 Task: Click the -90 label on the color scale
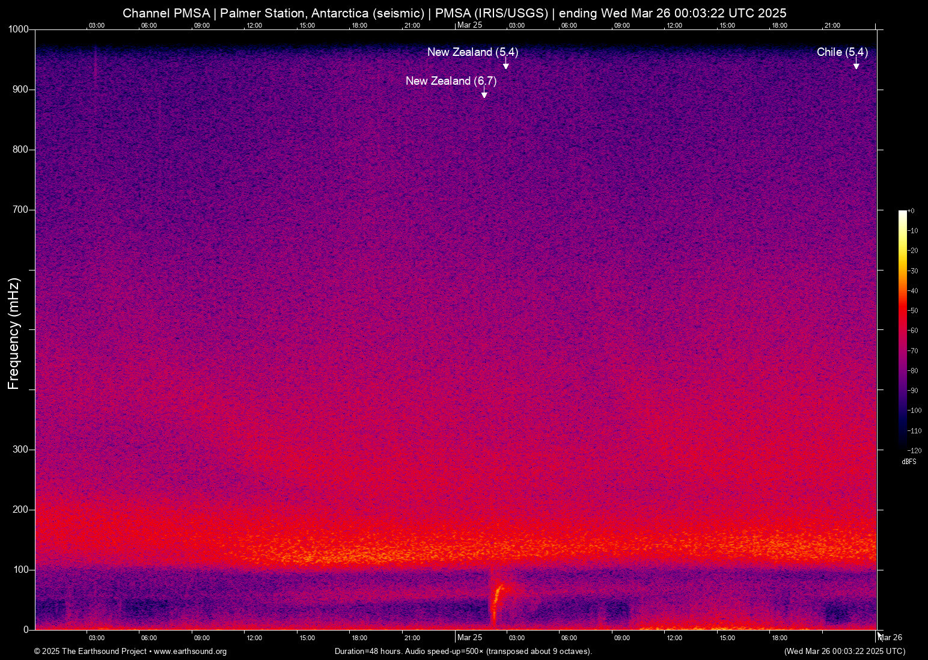tap(913, 391)
